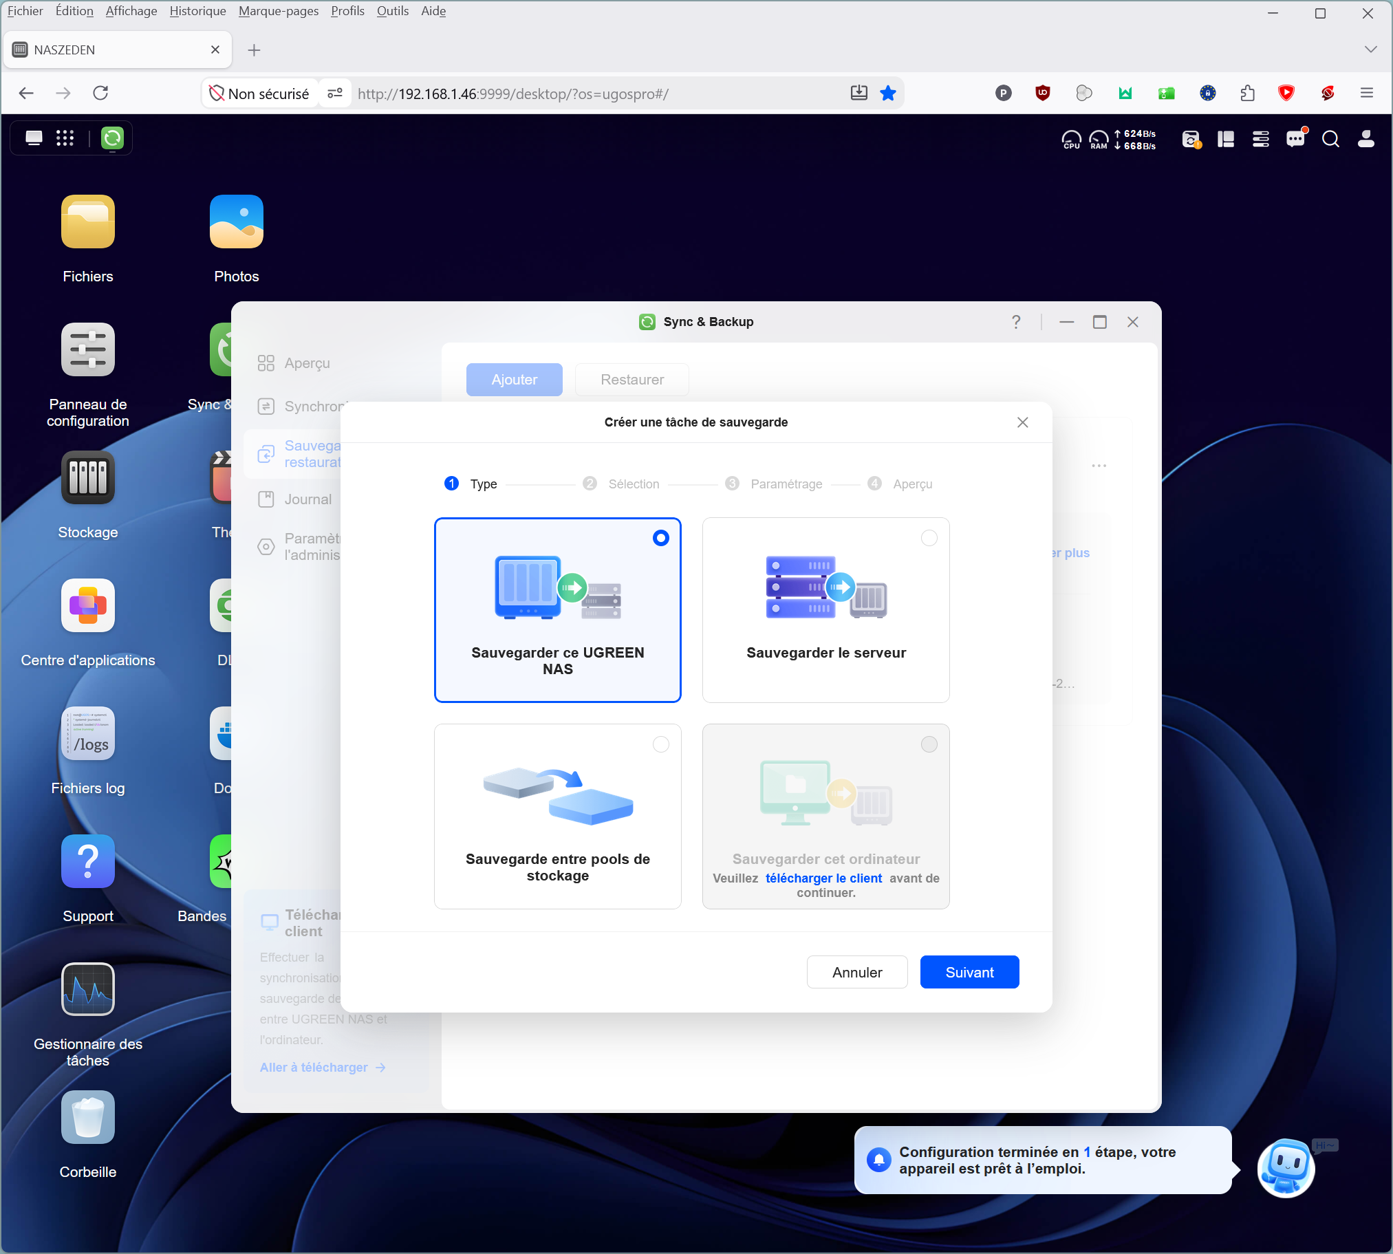Image resolution: width=1393 pixels, height=1254 pixels.
Task: List all open tabs
Action: 1370,50
